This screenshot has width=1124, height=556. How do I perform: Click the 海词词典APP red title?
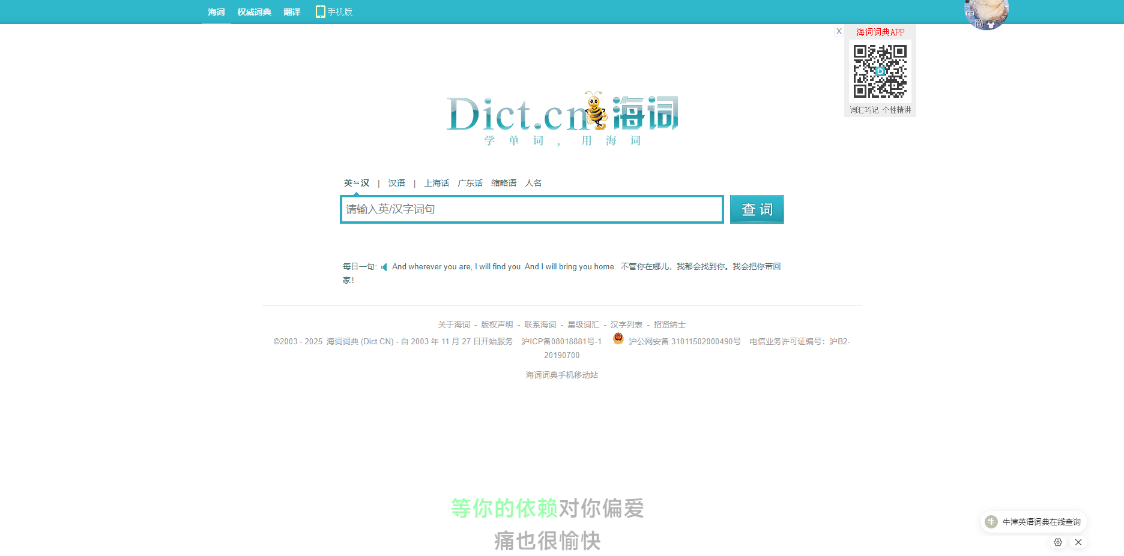coord(880,32)
